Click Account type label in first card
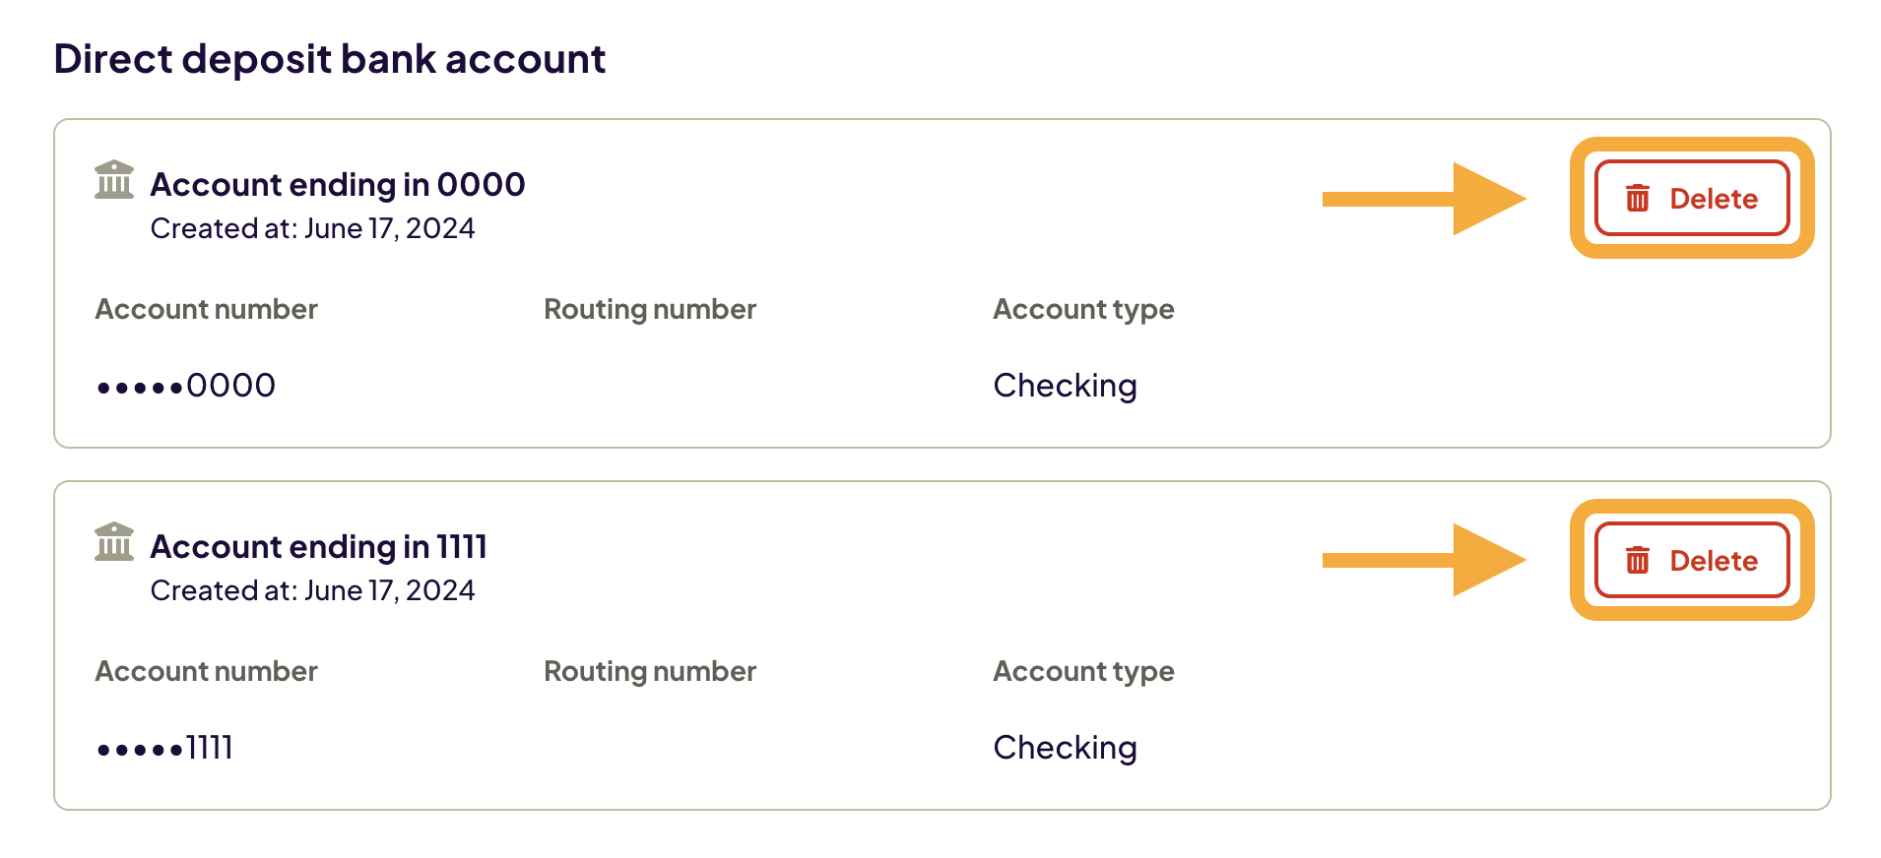The image size is (1881, 858). pyautogui.click(x=1083, y=310)
